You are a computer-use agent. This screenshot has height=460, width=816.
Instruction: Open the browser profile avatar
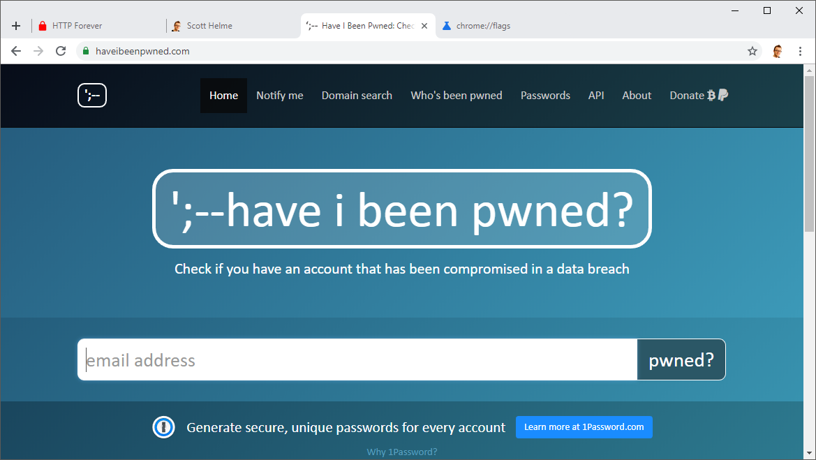(x=777, y=50)
